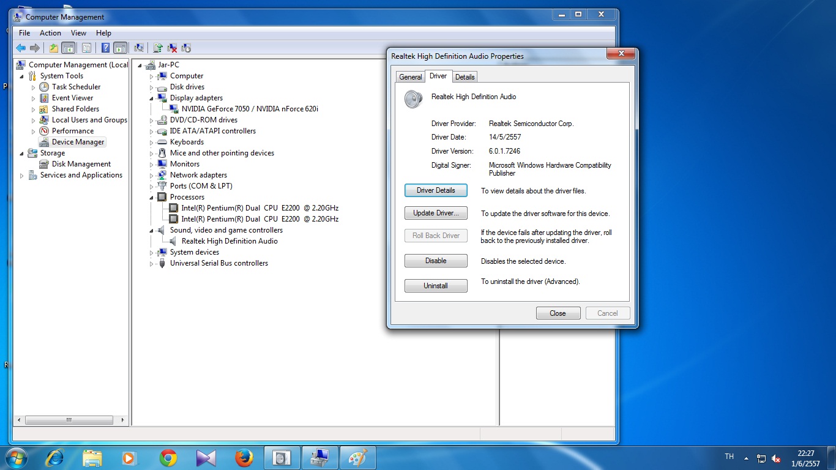Select the Driver tab

coord(438,76)
